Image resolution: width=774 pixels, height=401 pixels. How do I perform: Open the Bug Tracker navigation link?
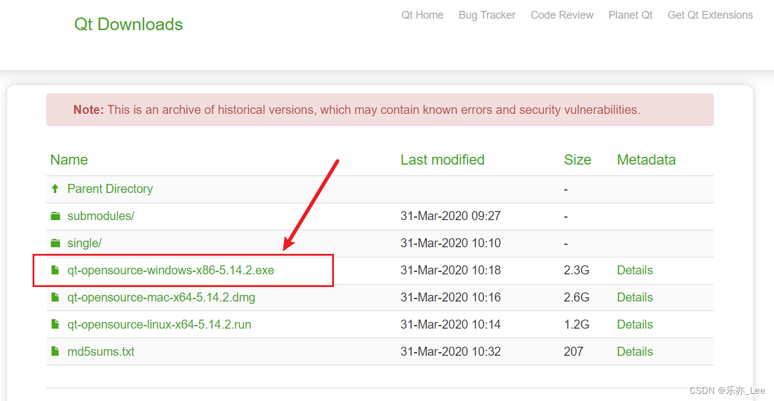pyautogui.click(x=487, y=15)
